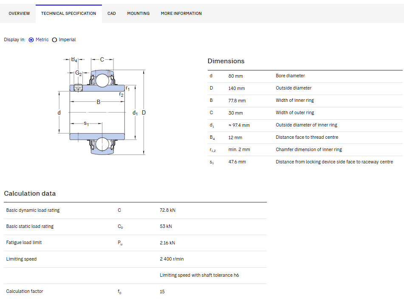Click the f0 symbol in Calculation data
Viewport: 404px width, 303px height.
tap(119, 292)
